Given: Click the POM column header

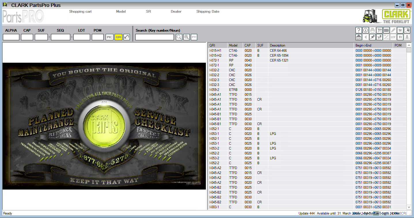Looking at the screenshot, I should point(400,45).
